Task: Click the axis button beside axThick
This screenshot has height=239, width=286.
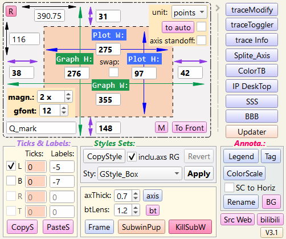Action: [153, 195]
